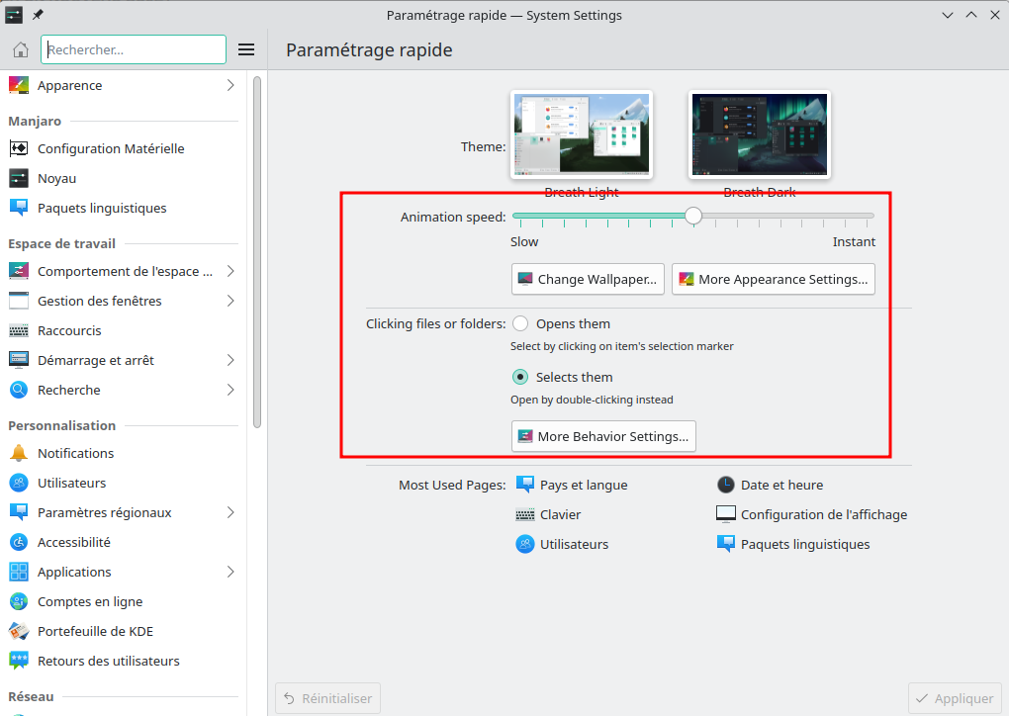Open Apparence settings icon
The width and height of the screenshot is (1009, 716).
pyautogui.click(x=19, y=85)
